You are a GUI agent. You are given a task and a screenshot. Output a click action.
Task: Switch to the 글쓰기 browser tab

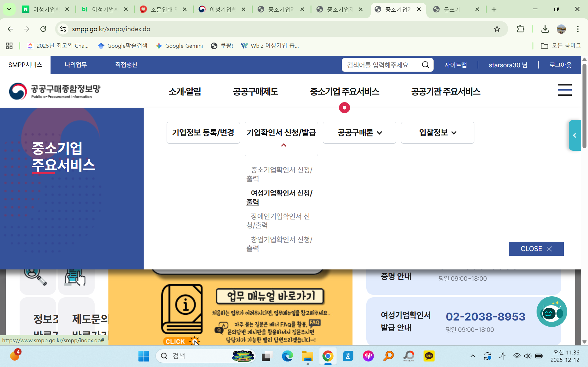point(452,9)
